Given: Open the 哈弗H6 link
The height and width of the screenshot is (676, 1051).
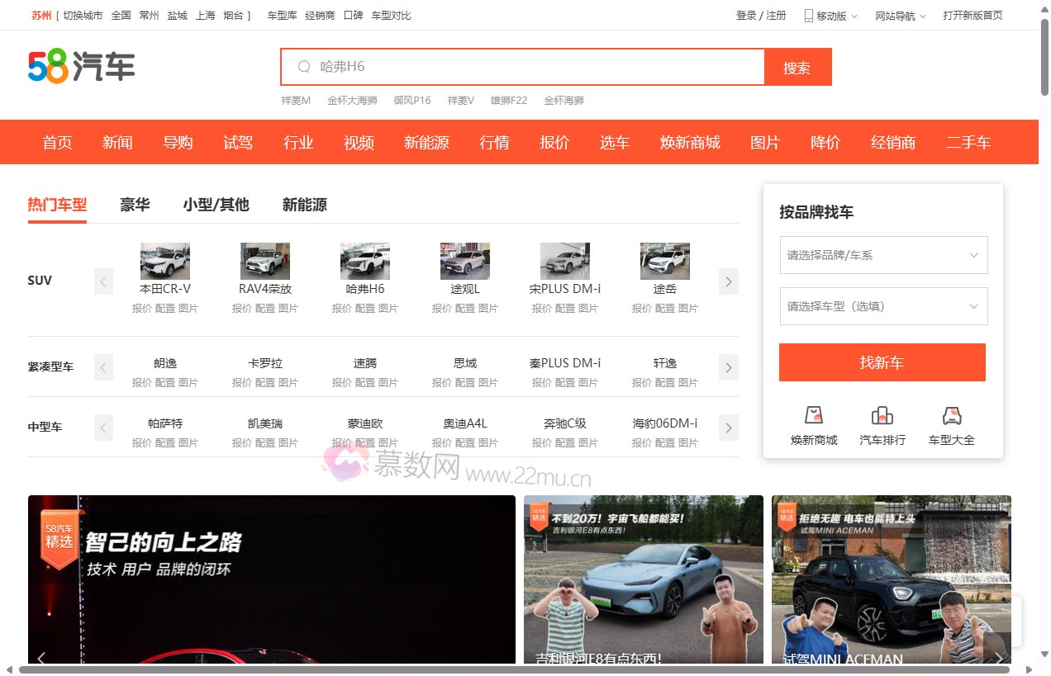Looking at the screenshot, I should coord(364,290).
